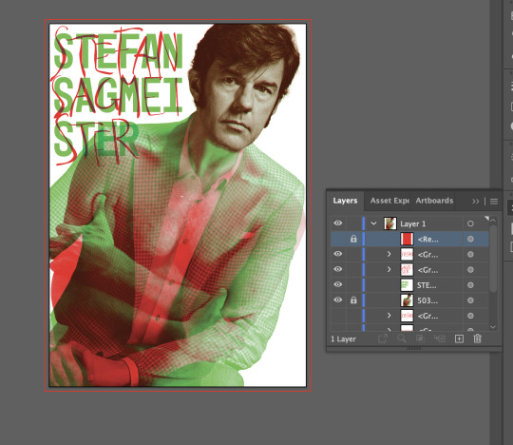Click Make/Release Clipping Mask icon
The height and width of the screenshot is (445, 513).
[420, 339]
